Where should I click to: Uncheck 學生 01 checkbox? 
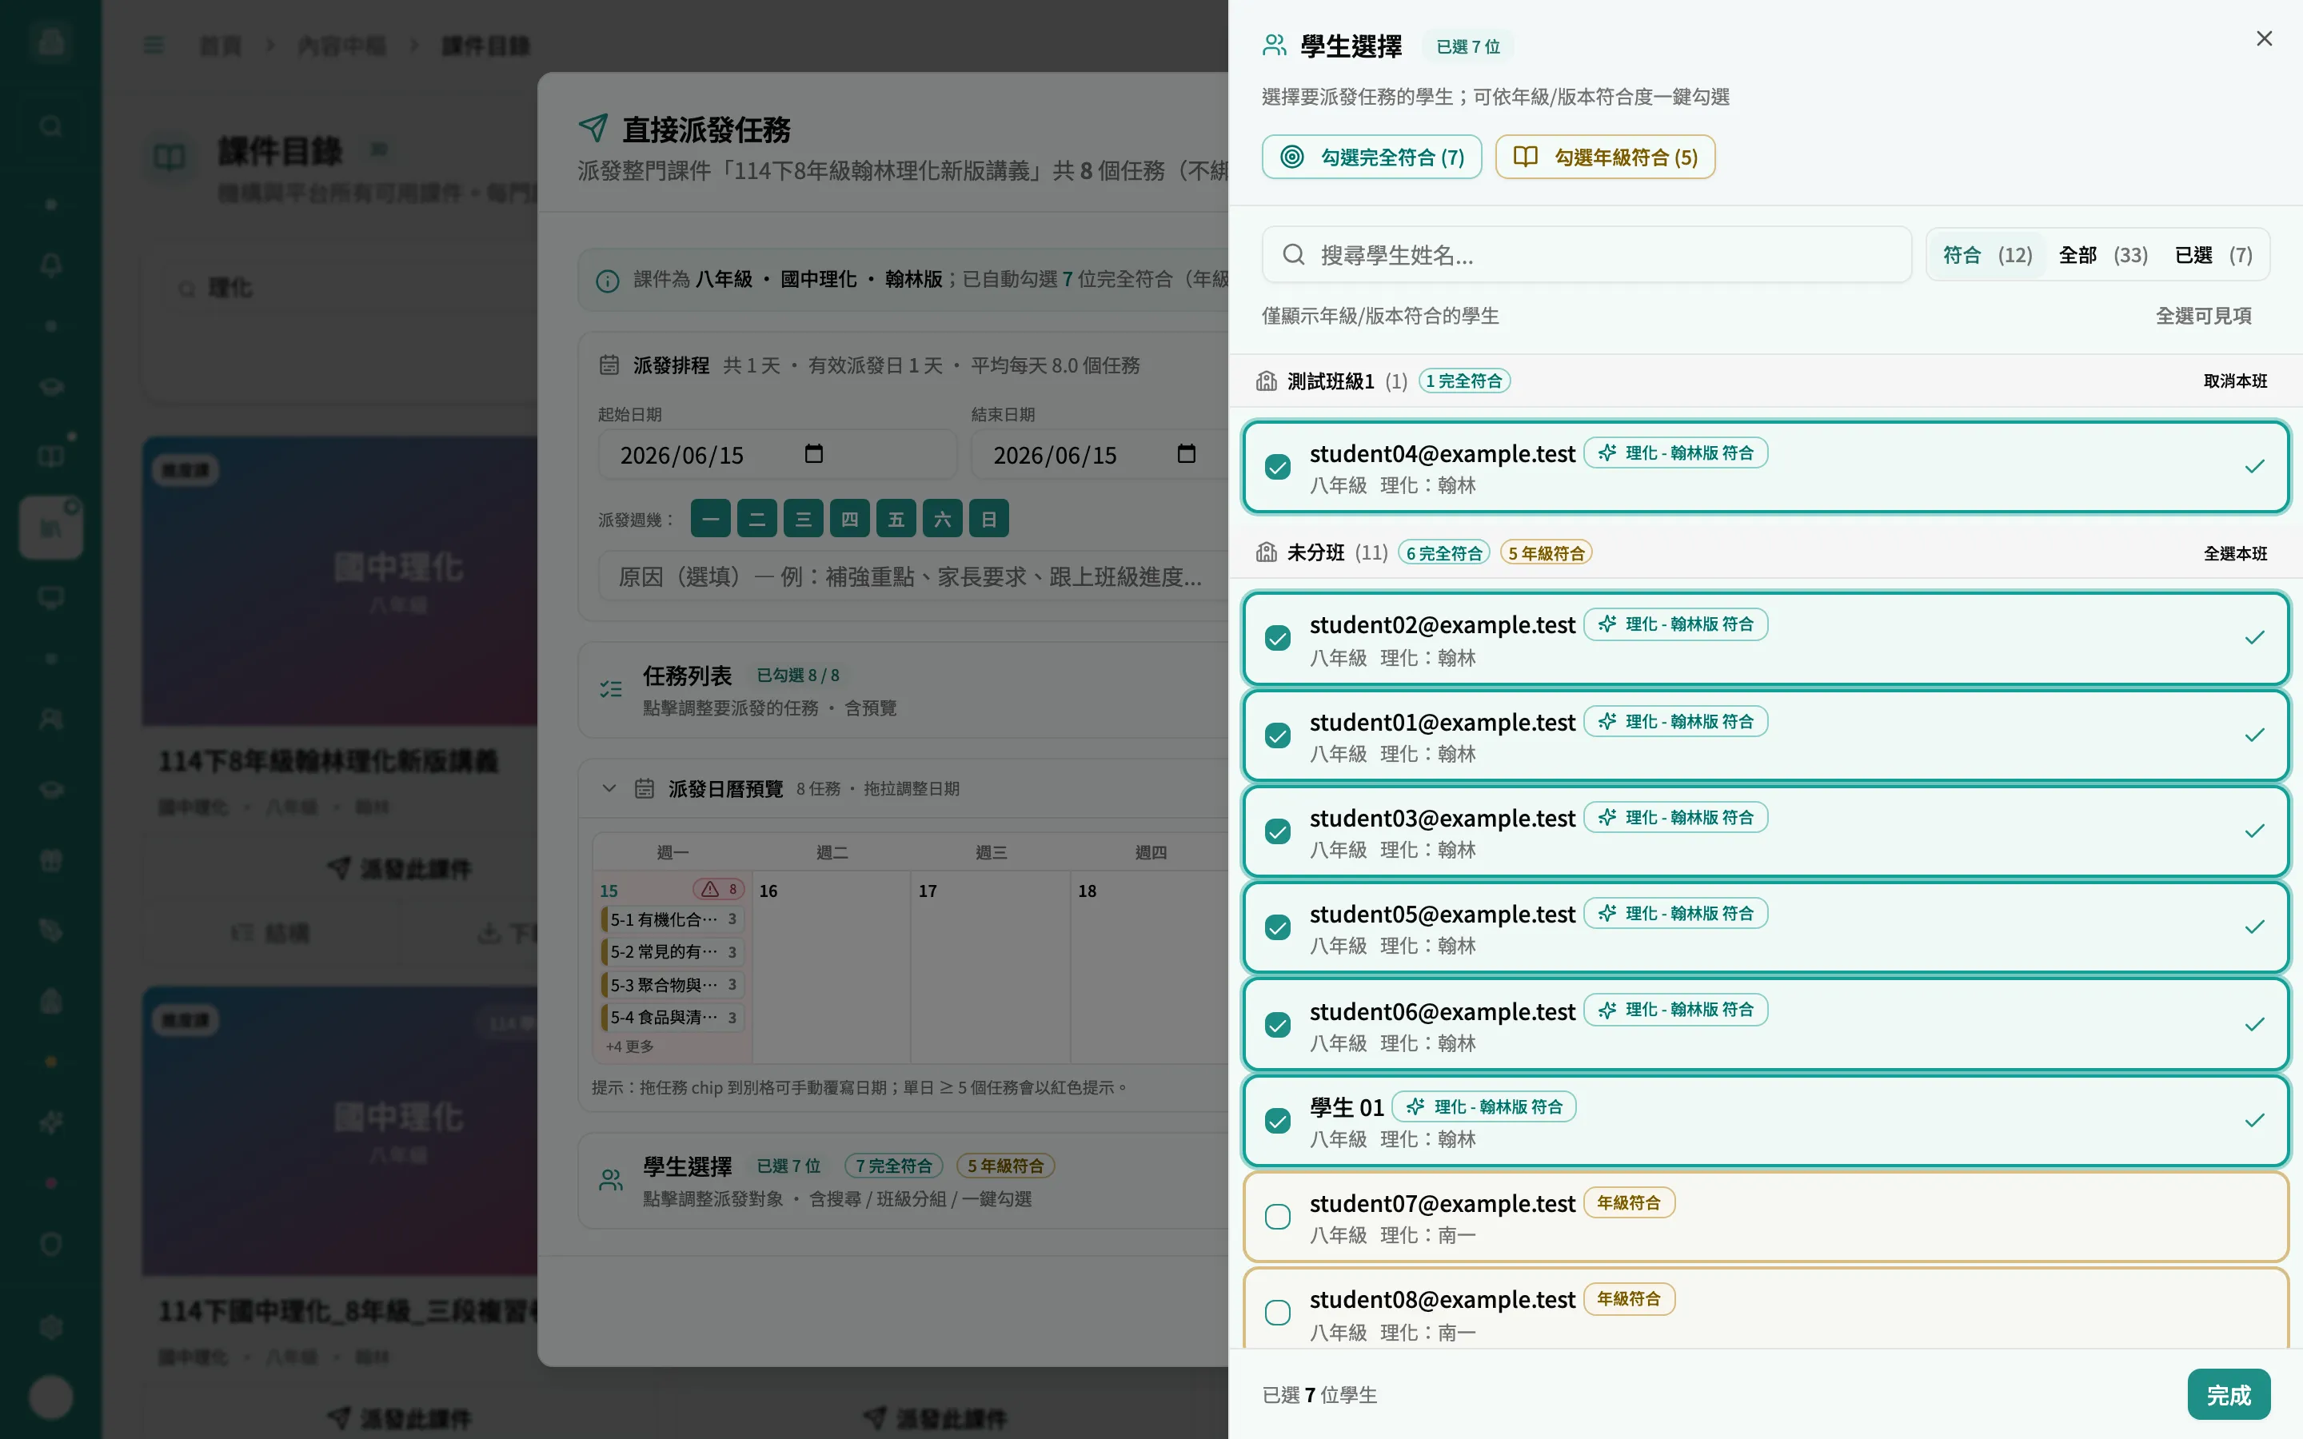1277,1121
